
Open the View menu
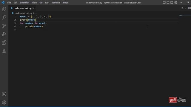coord(34,3)
